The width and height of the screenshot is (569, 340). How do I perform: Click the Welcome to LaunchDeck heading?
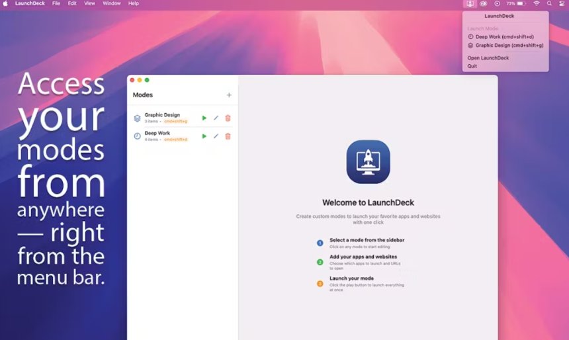click(368, 202)
